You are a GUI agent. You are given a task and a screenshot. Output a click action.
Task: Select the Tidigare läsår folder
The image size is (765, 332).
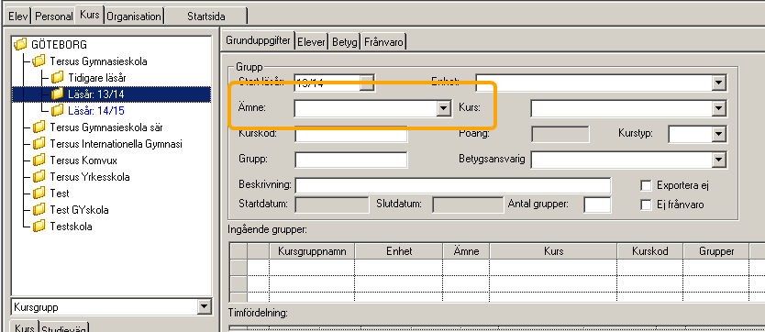coord(97,78)
